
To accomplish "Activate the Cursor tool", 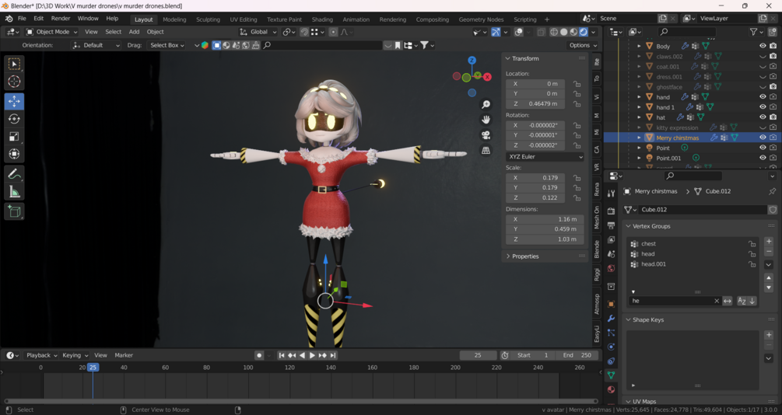I will [14, 82].
